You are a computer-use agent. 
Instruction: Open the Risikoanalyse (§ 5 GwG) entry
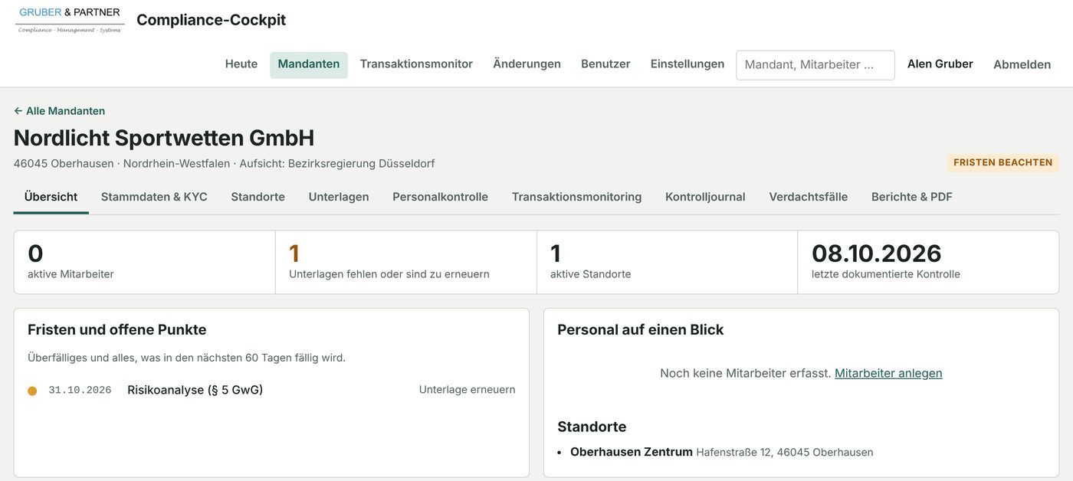point(195,390)
